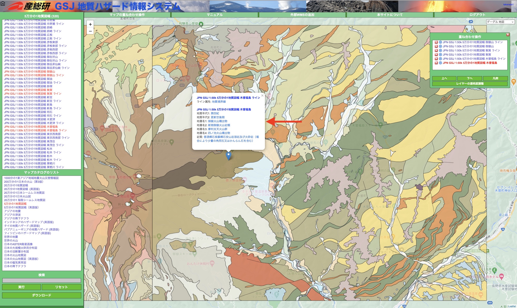This screenshot has width=517, height=308.
Task: Toggle visibility of red 木曽福島 overlay
Action: (440, 63)
